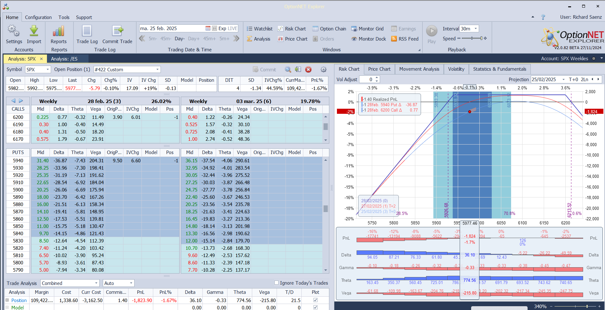Step forward one day with Day+
The height and width of the screenshot is (310, 605).
coord(194,39)
